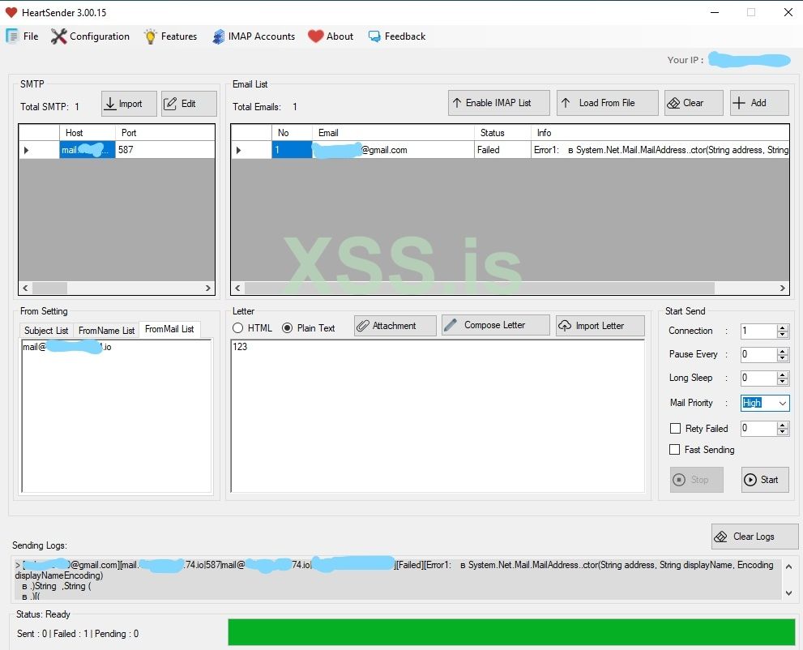Import an SMTP list

(x=129, y=104)
